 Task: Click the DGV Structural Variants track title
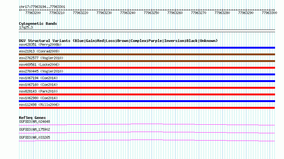click(x=118, y=41)
